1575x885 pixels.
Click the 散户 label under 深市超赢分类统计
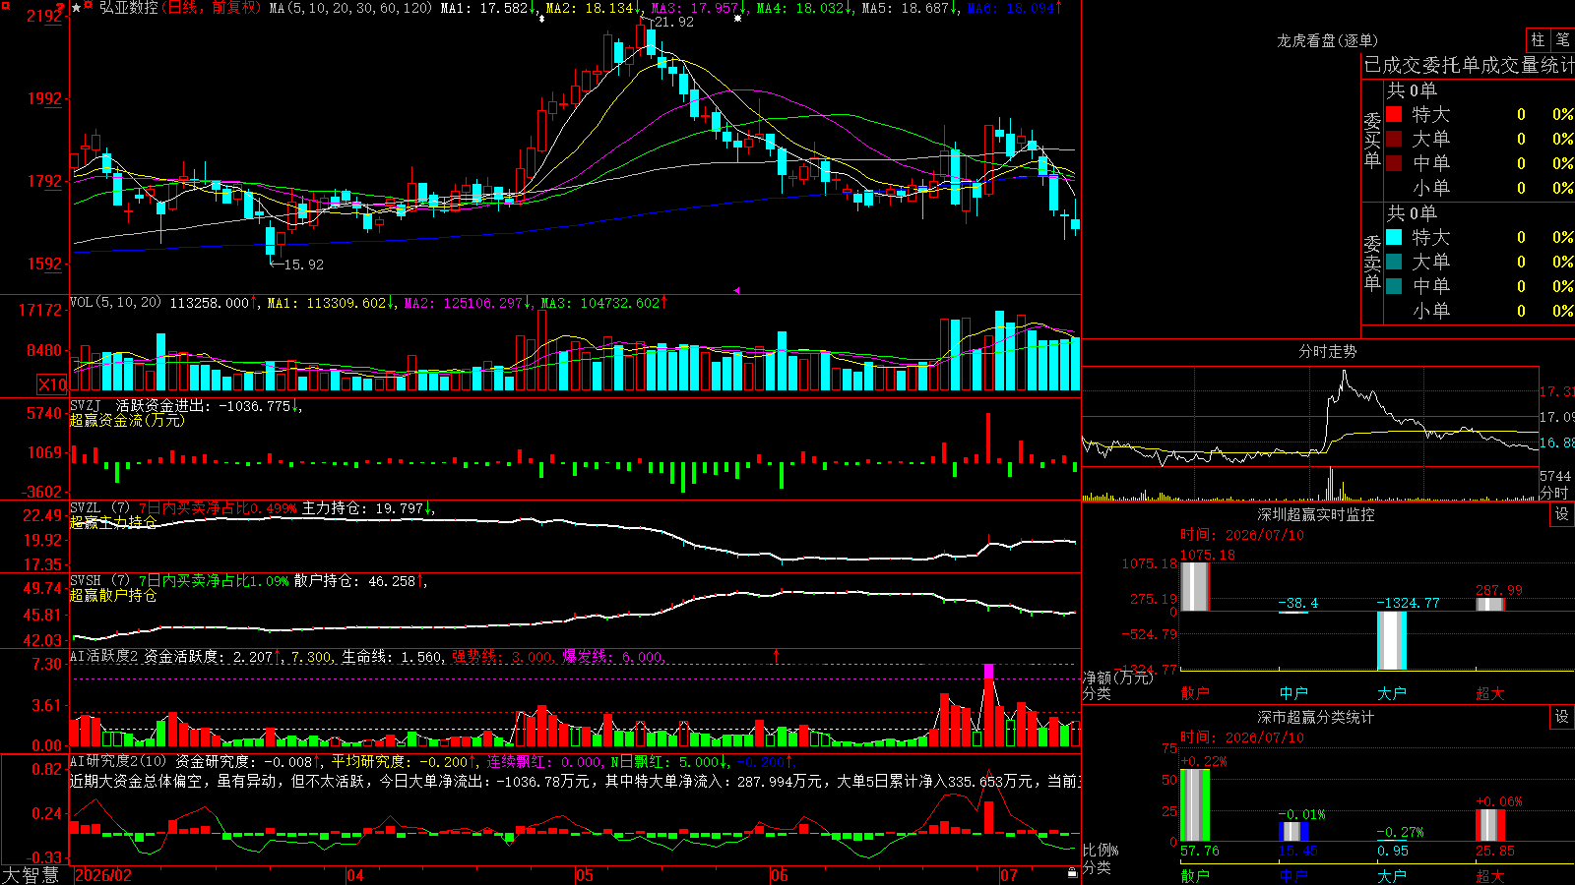(x=1195, y=875)
